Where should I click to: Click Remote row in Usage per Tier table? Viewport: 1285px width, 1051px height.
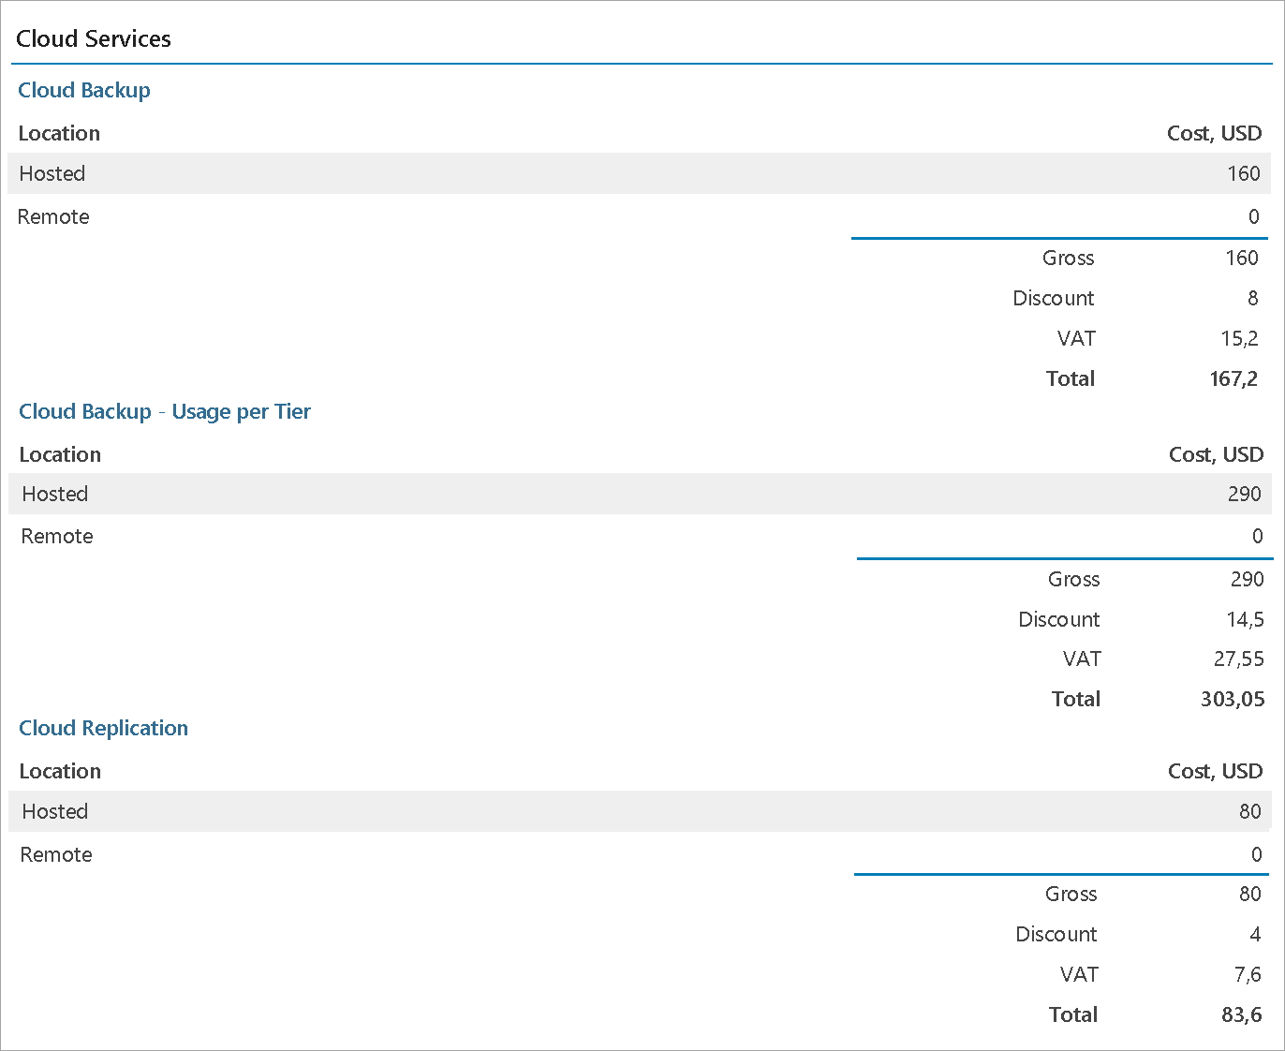point(57,536)
